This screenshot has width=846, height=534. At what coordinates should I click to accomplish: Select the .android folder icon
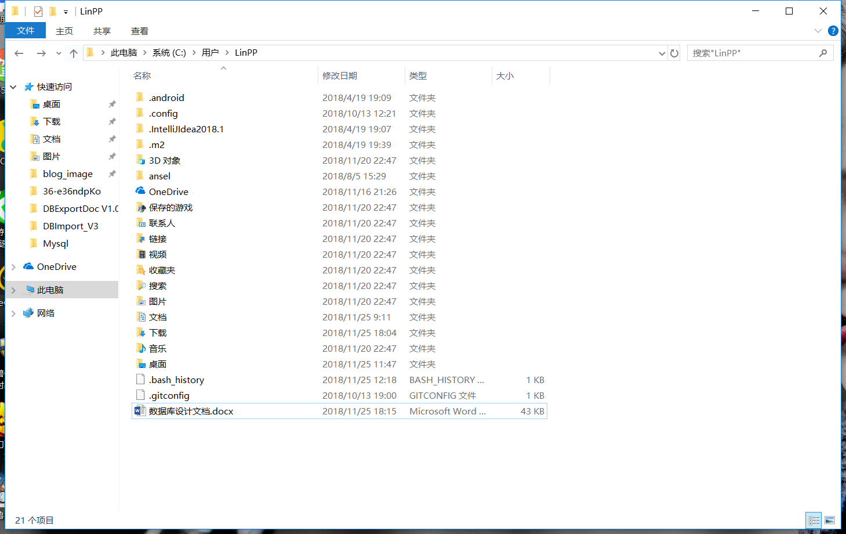point(140,97)
